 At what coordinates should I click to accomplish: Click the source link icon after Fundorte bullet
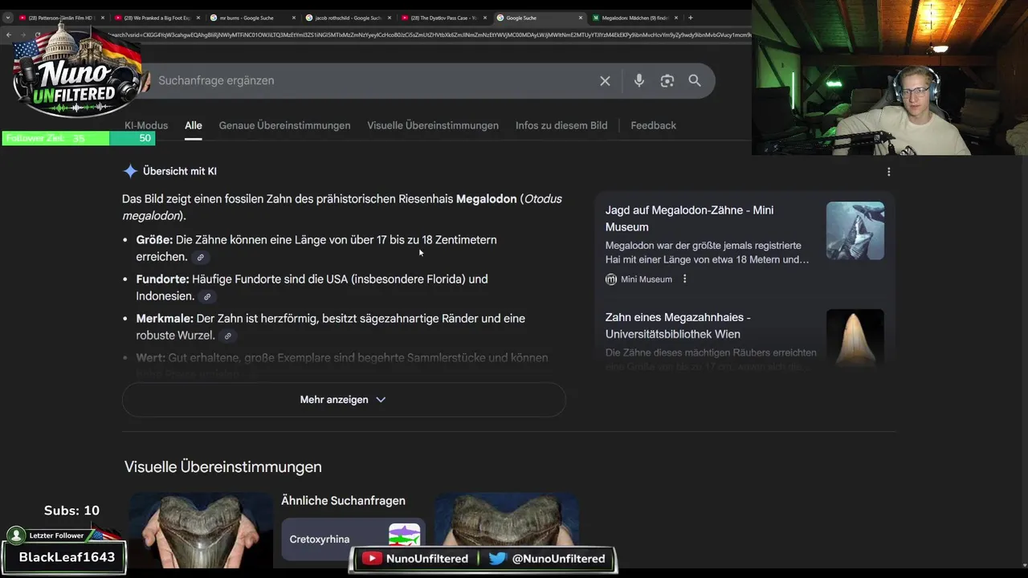click(207, 297)
